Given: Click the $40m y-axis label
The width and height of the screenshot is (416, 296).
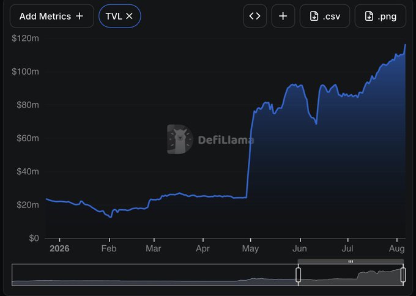Looking at the screenshot, I should (28, 171).
